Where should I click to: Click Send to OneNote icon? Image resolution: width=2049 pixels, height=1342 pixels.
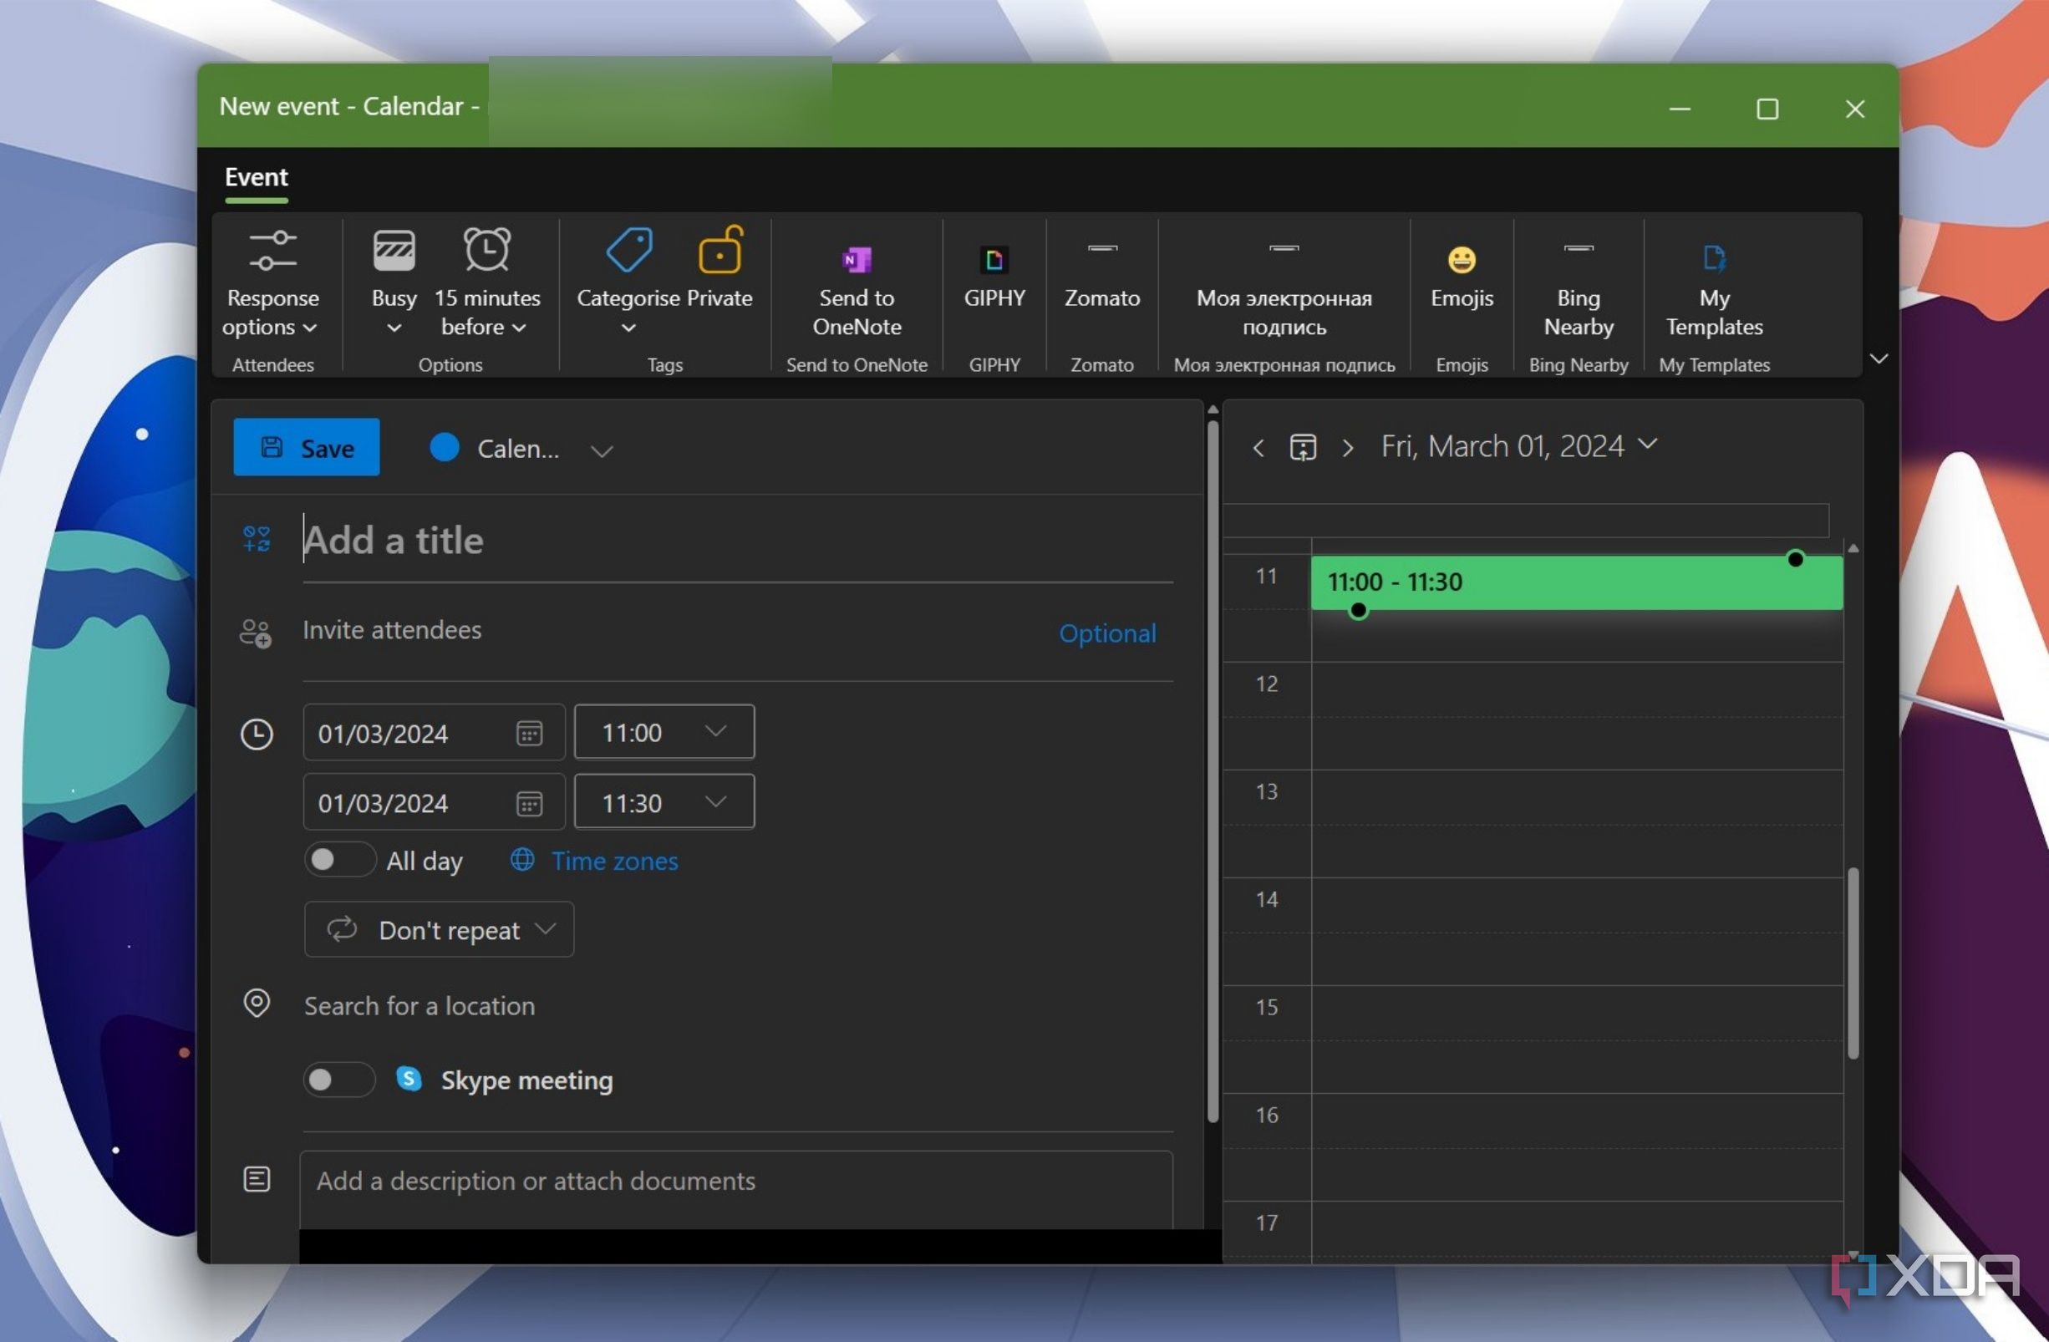coord(857,259)
